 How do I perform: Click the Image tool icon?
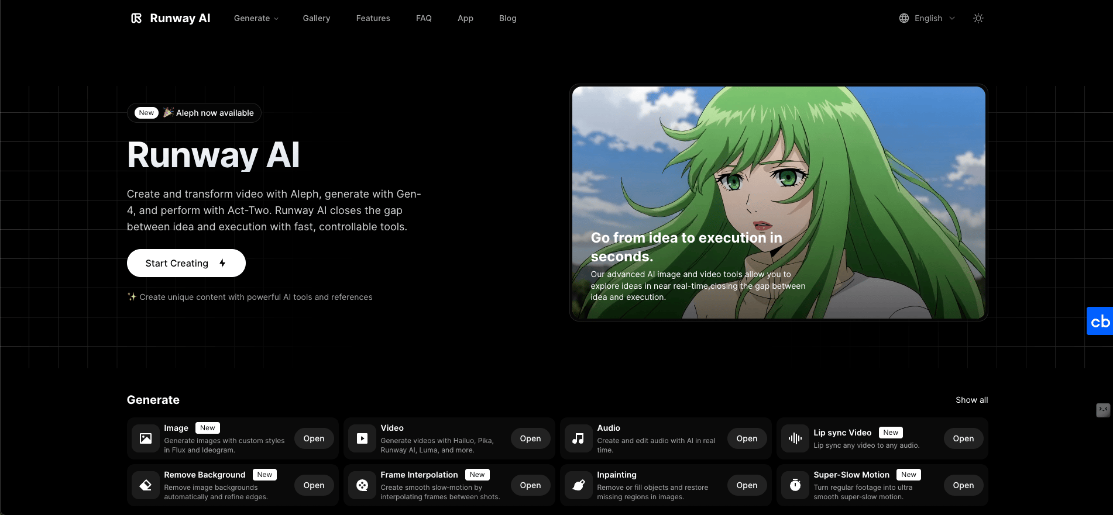(146, 438)
